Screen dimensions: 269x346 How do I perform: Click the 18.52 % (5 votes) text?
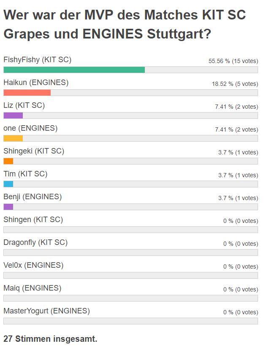click(x=235, y=84)
